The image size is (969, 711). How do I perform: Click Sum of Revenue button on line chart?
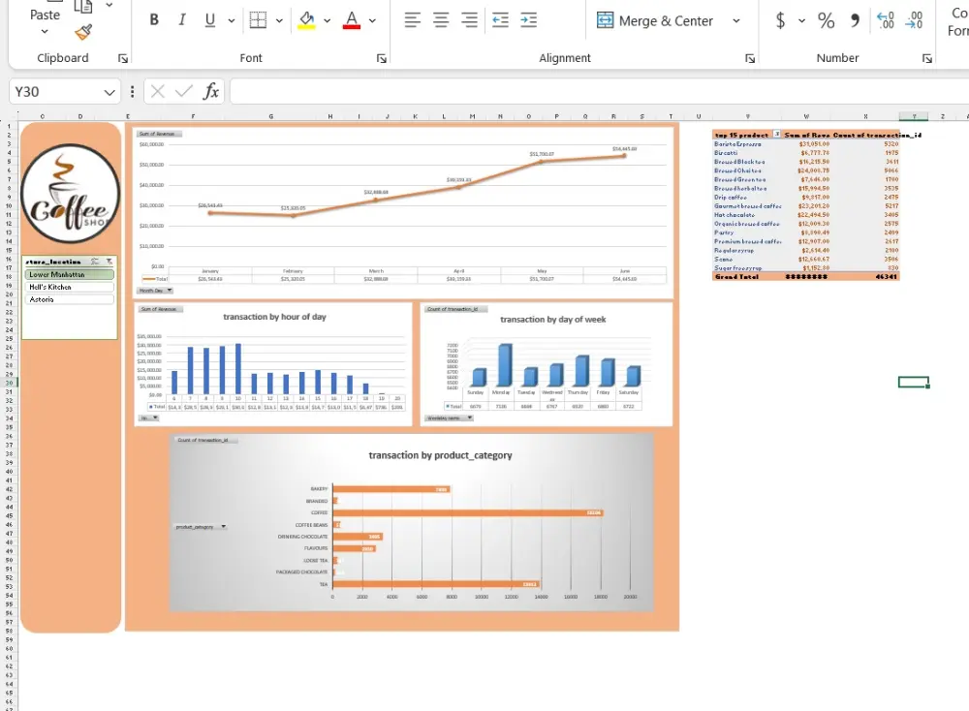158,134
